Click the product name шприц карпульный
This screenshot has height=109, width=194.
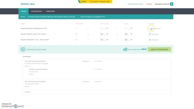coord(34,28)
